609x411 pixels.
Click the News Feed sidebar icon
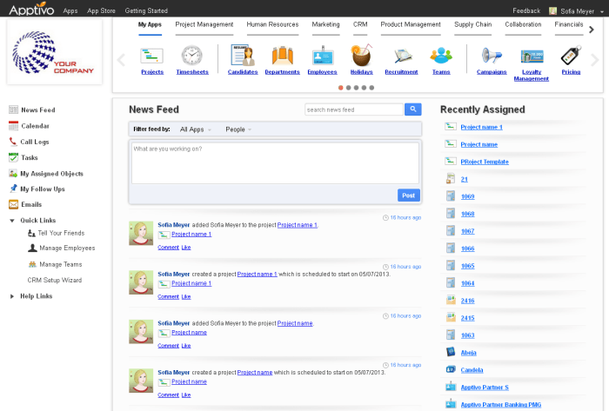coord(13,109)
